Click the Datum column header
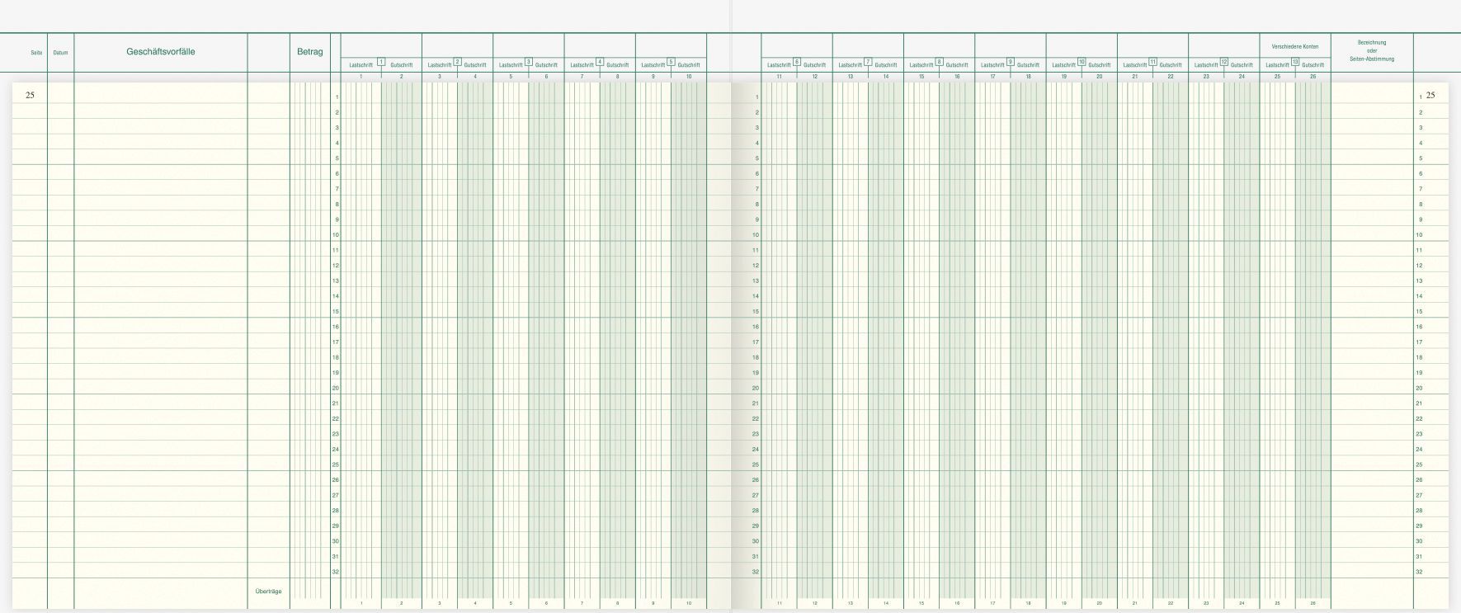 click(x=60, y=53)
